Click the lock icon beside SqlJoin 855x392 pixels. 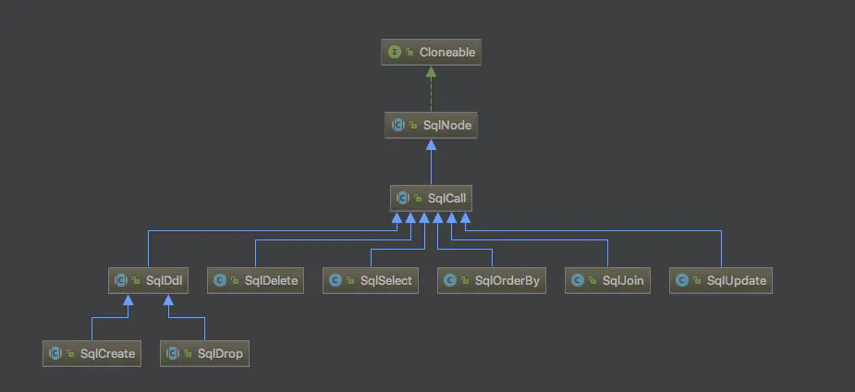point(592,281)
